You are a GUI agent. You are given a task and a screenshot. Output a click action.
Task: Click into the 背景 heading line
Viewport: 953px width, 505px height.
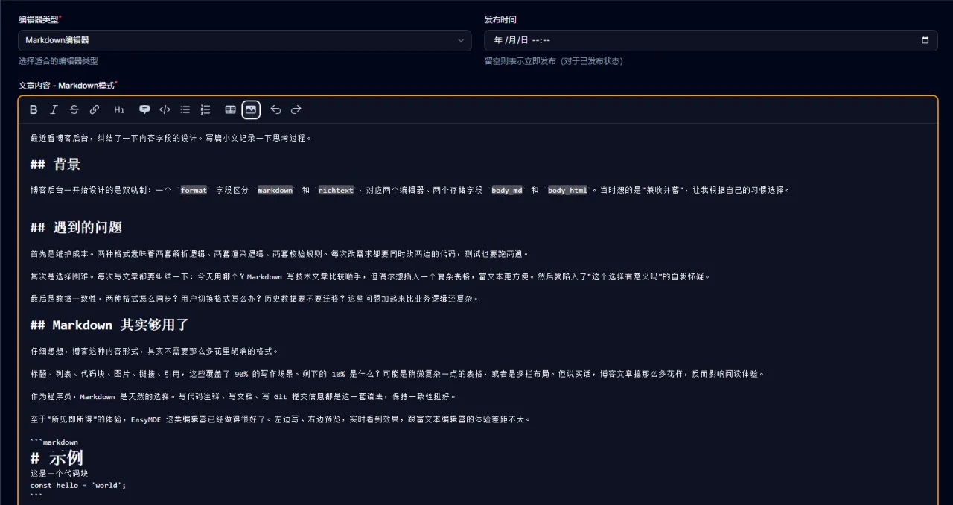(x=66, y=165)
